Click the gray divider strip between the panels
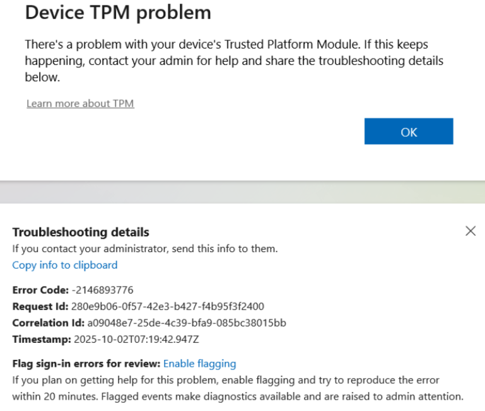The image size is (485, 411). pyautogui.click(x=242, y=192)
